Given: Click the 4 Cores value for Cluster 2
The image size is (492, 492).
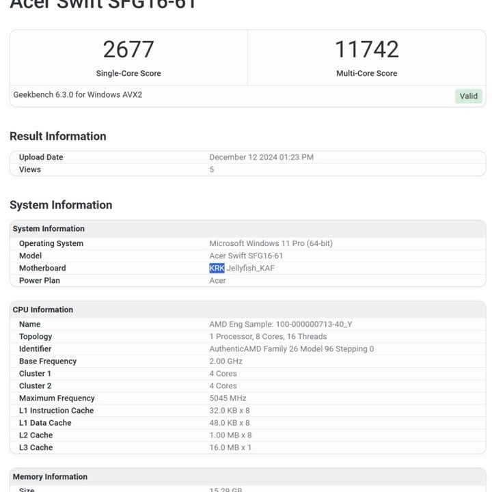Looking at the screenshot, I should click(223, 385).
